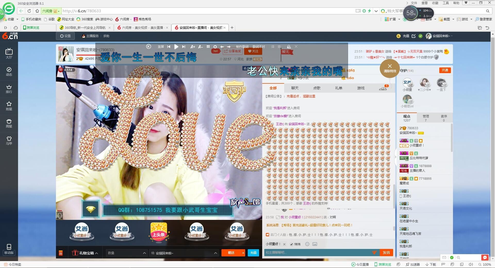Switch to the 点歌 tab
495x268 pixels.
[x=317, y=88]
